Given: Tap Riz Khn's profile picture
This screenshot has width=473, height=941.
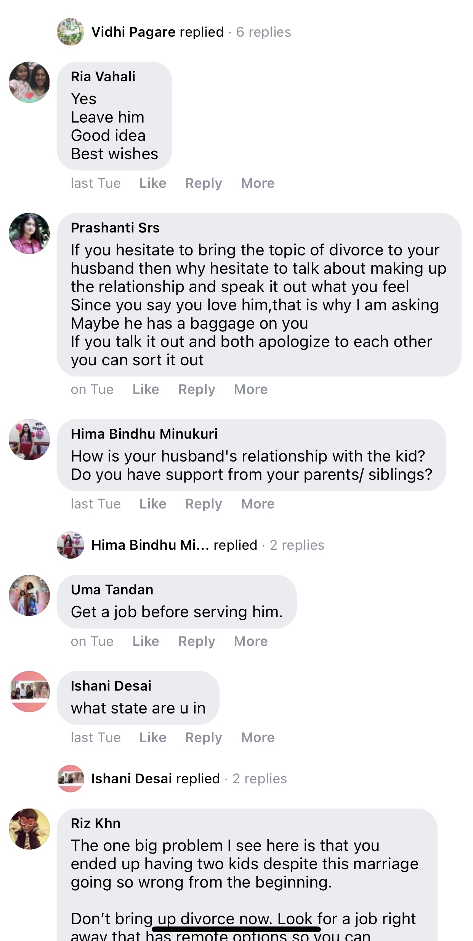Looking at the screenshot, I should pos(29,829).
